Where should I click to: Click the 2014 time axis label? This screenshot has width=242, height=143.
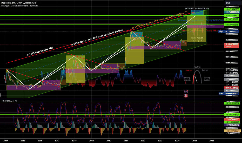[x=6, y=140]
